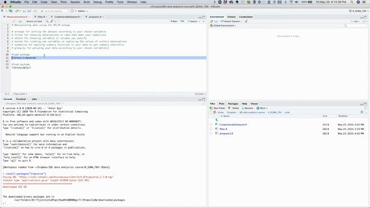Open the CreateVariableDataset.R file link
Viewport: 370px width, 208px height.
tap(233, 125)
